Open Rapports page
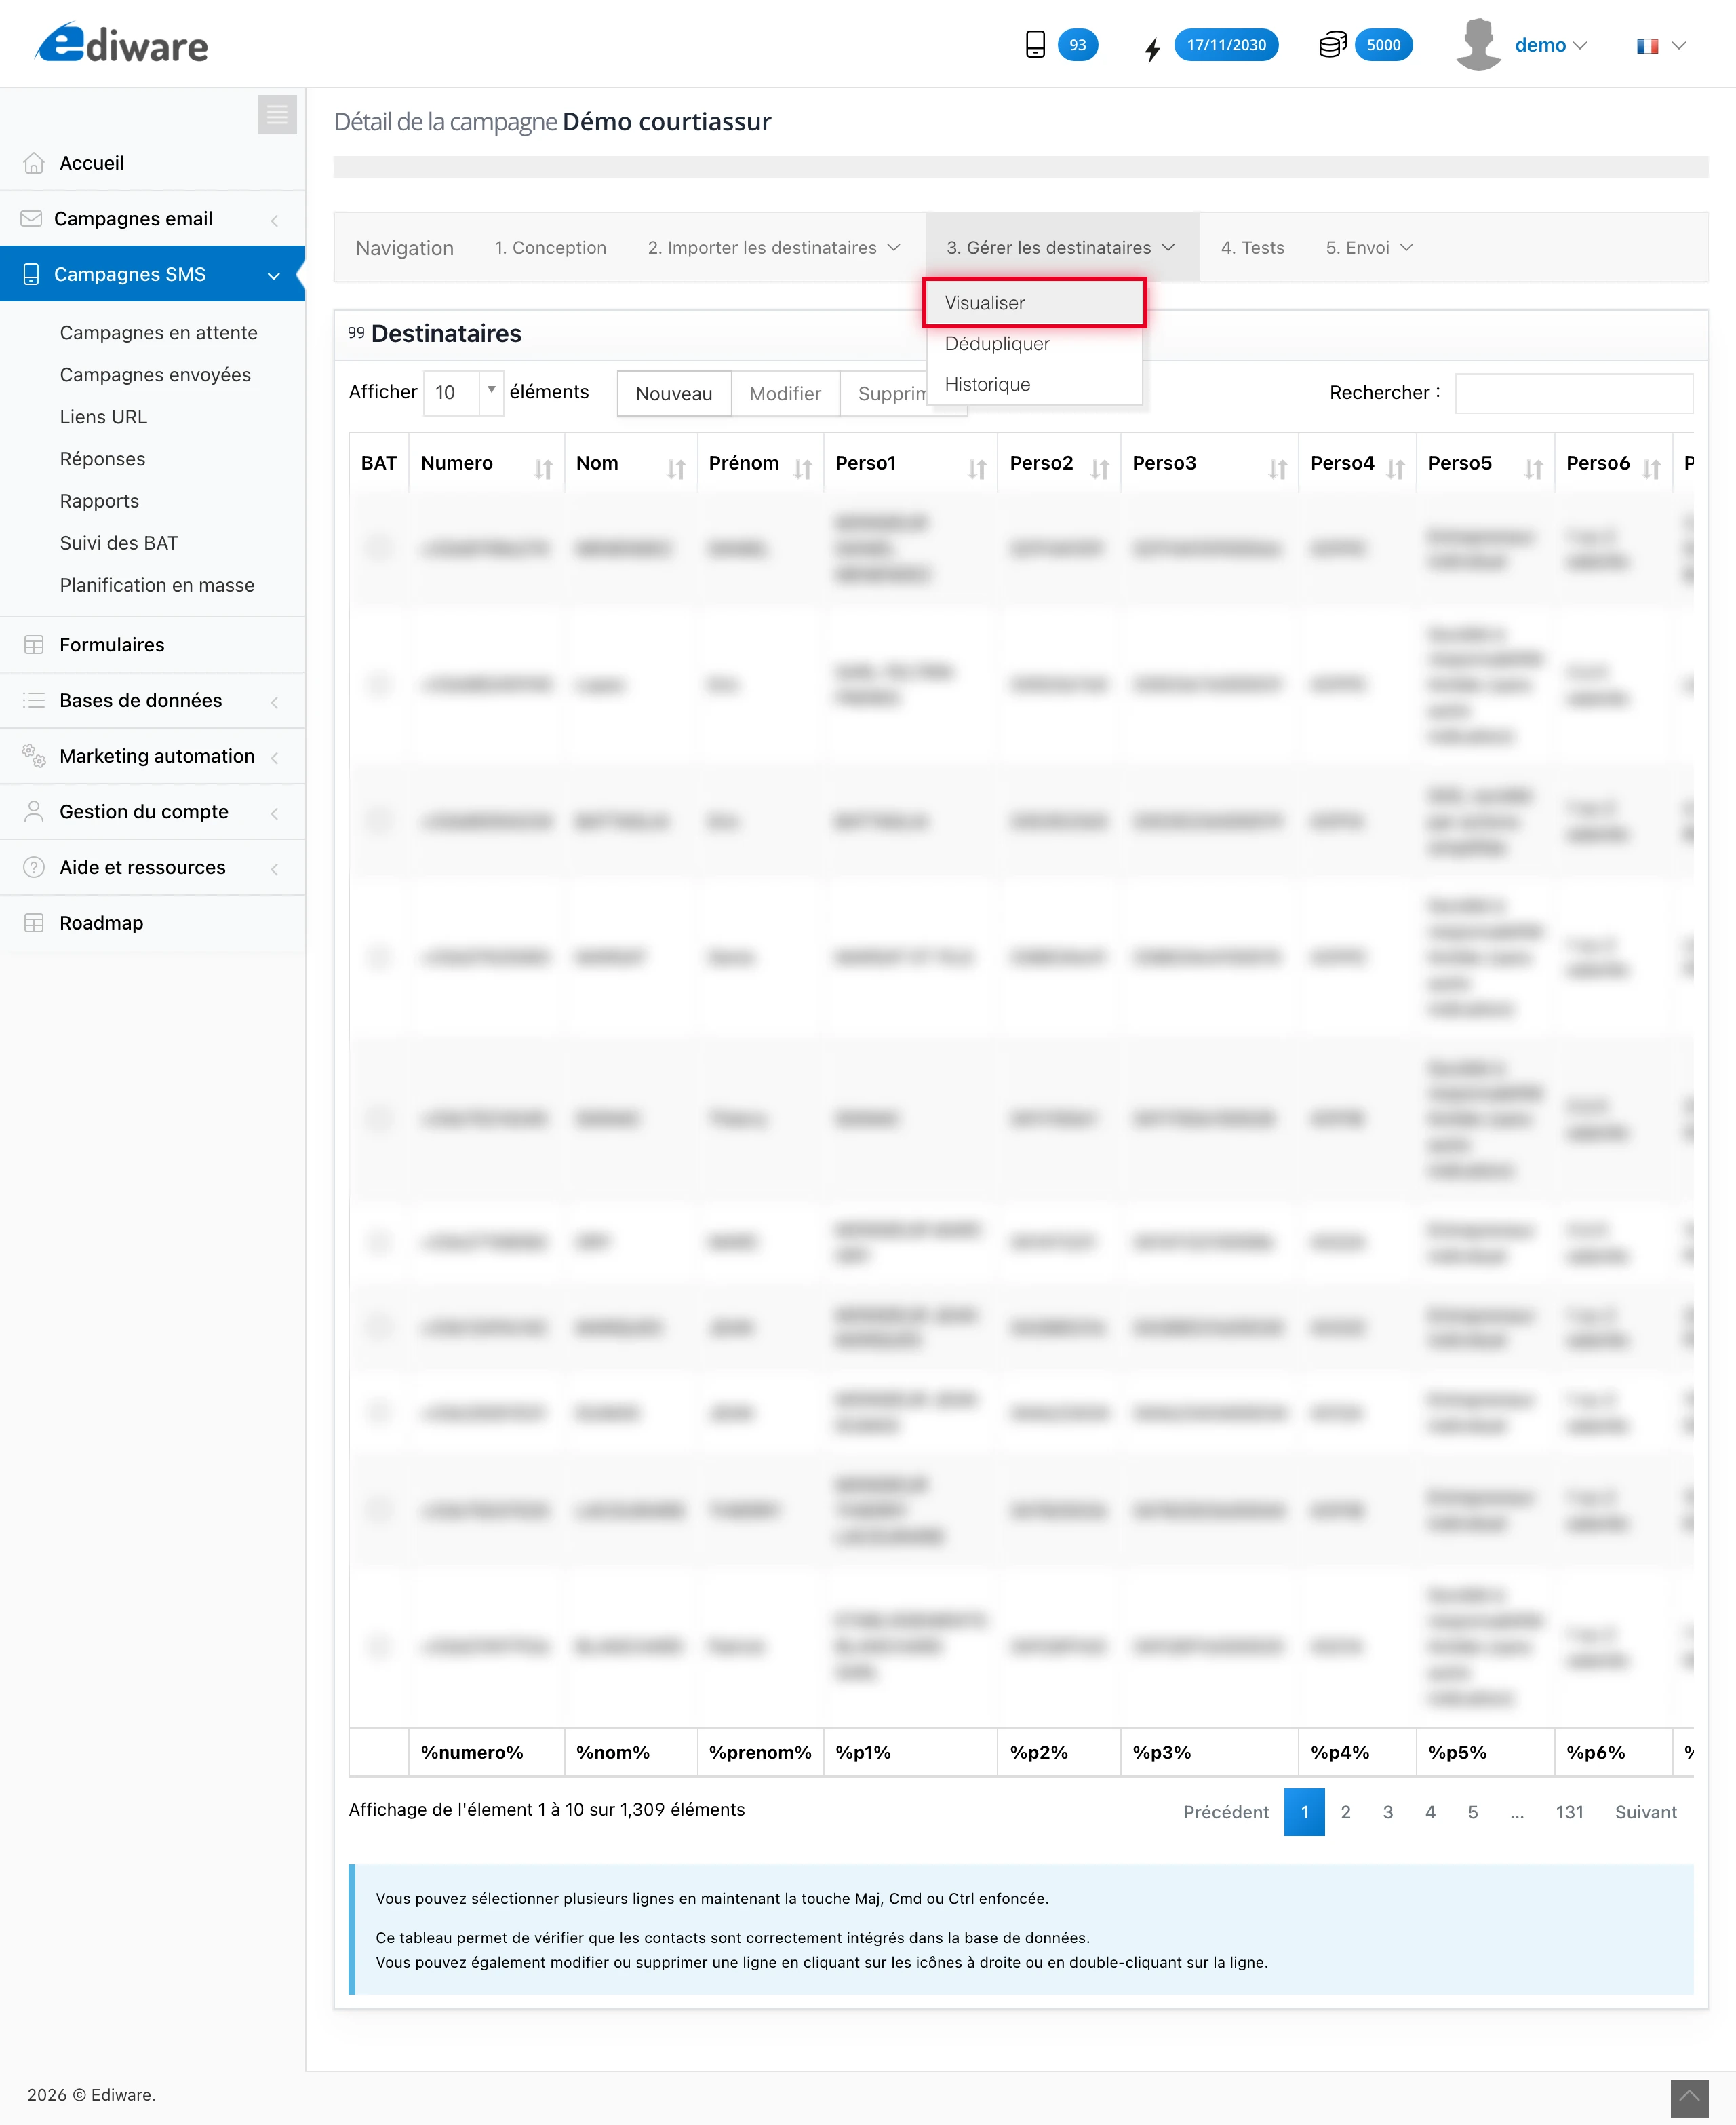The image size is (1736, 2125). pyautogui.click(x=99, y=500)
